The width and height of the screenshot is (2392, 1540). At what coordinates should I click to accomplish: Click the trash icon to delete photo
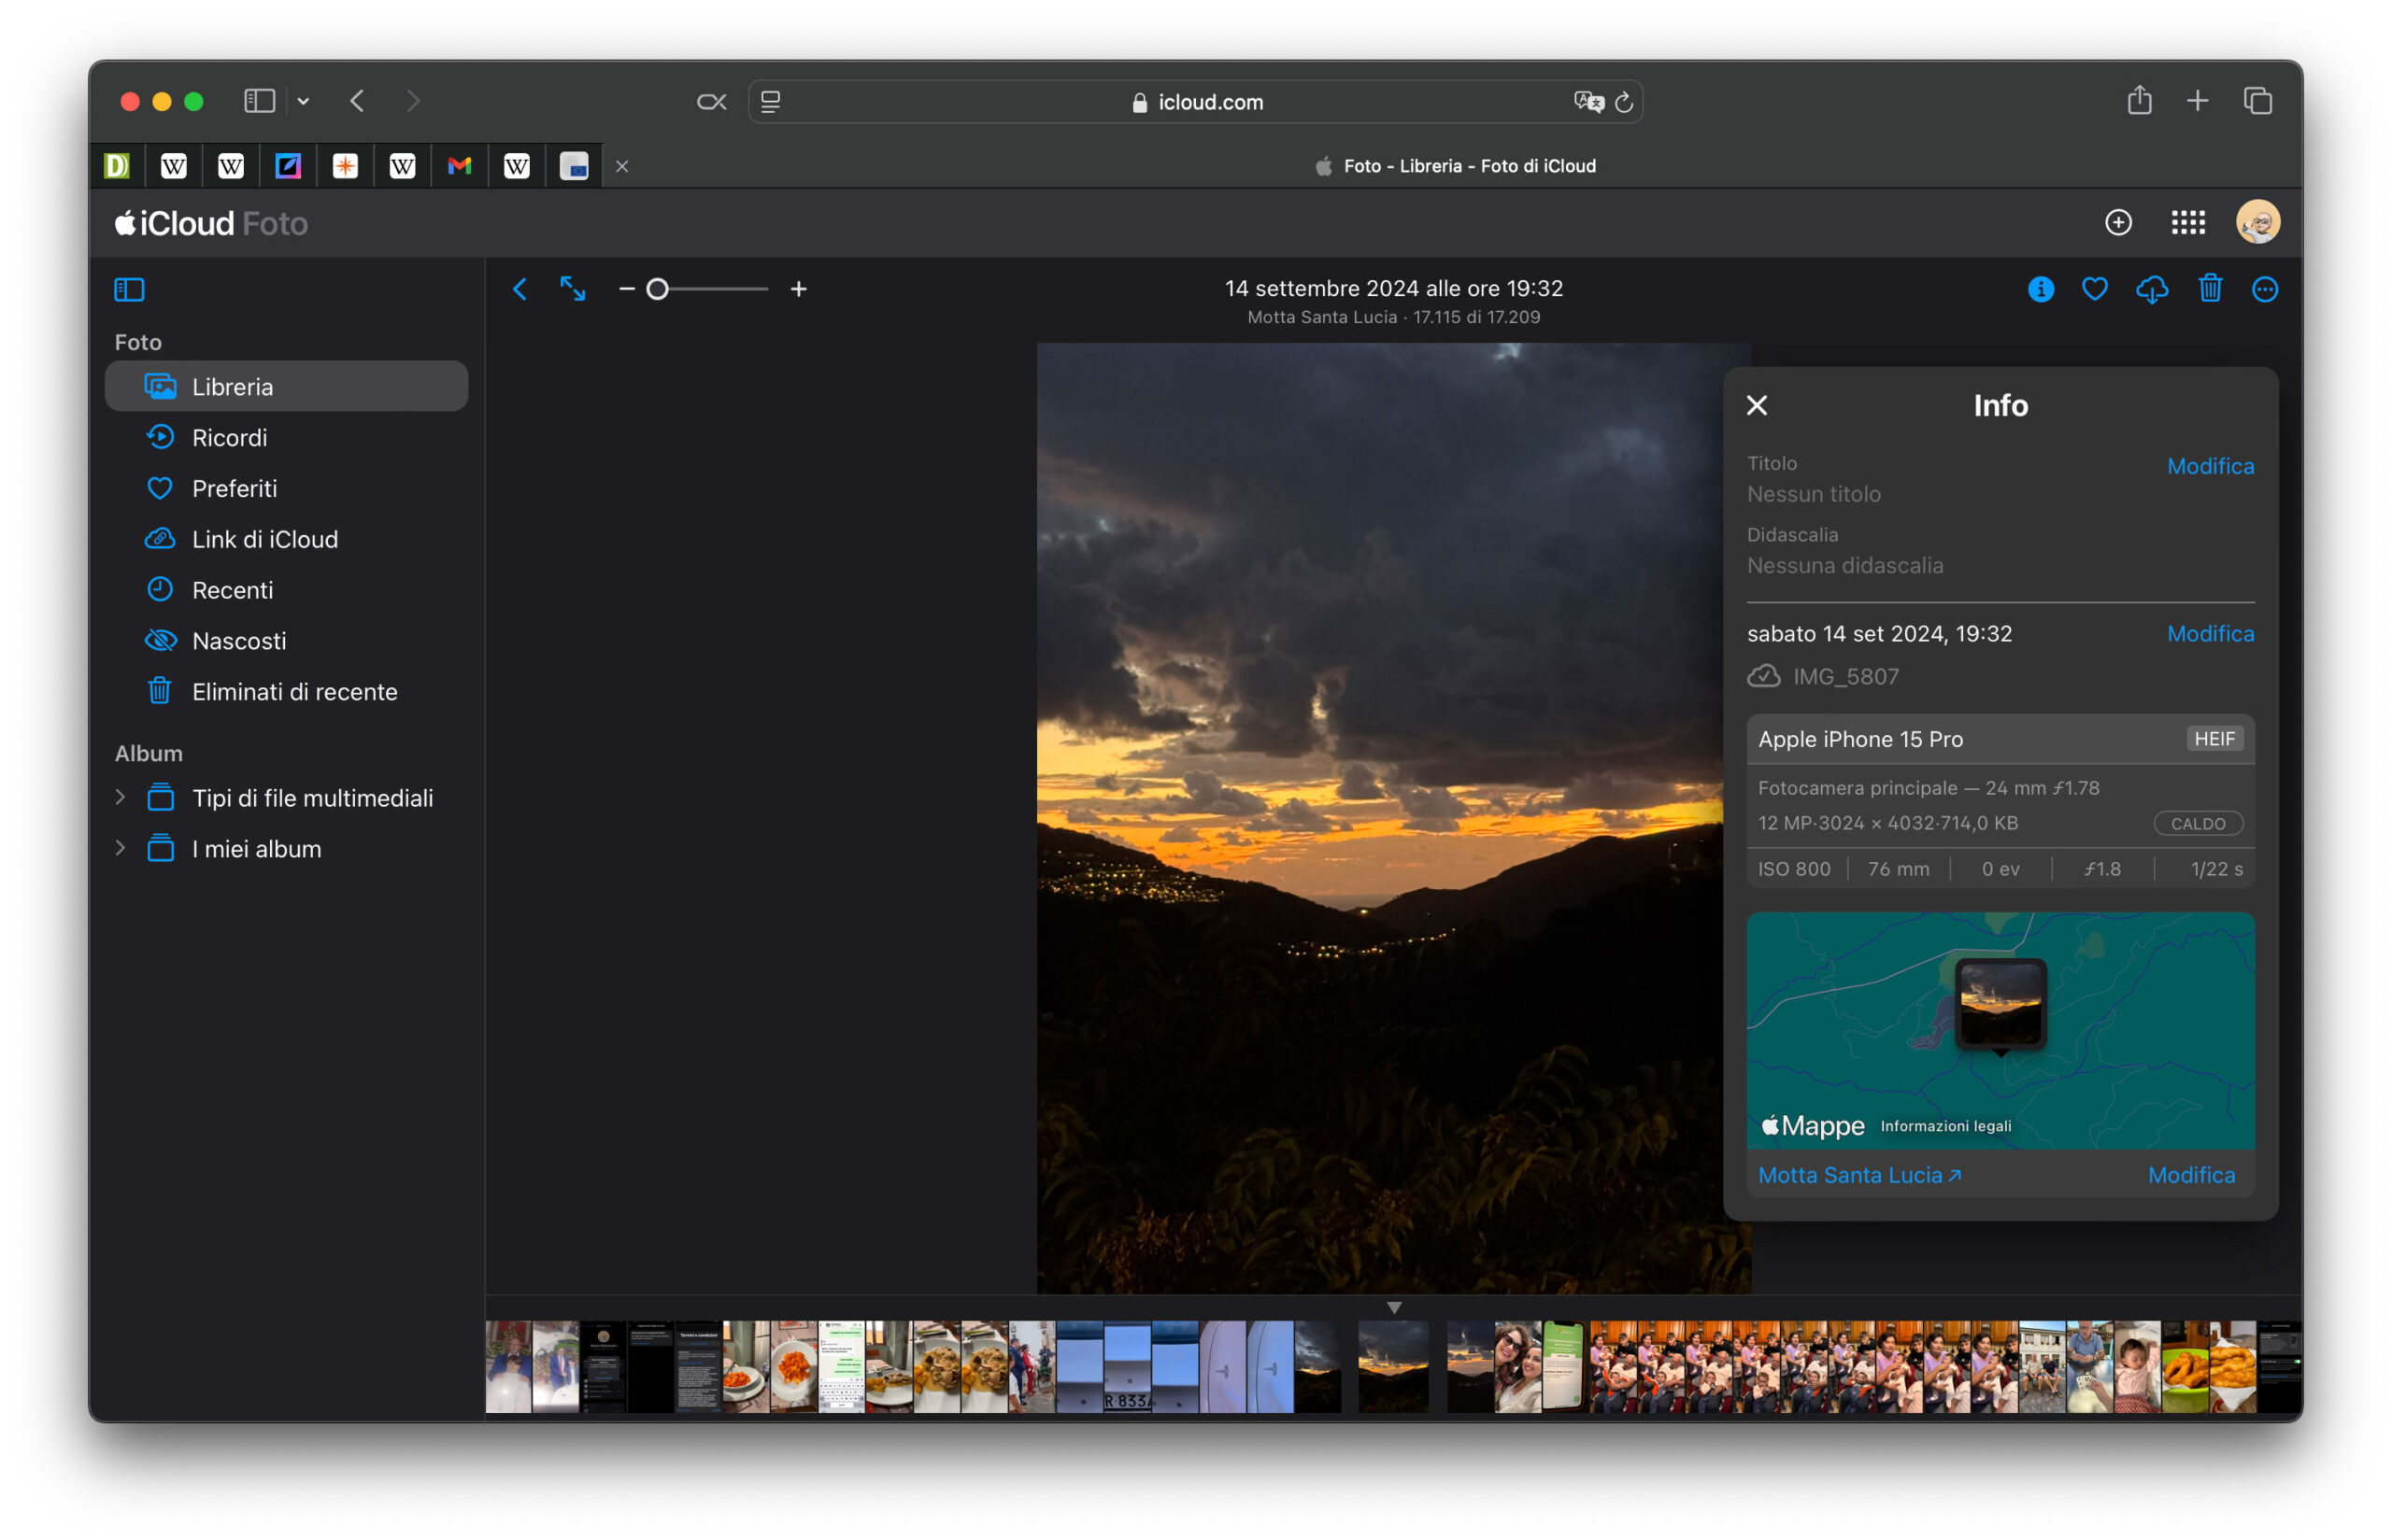click(x=2209, y=289)
